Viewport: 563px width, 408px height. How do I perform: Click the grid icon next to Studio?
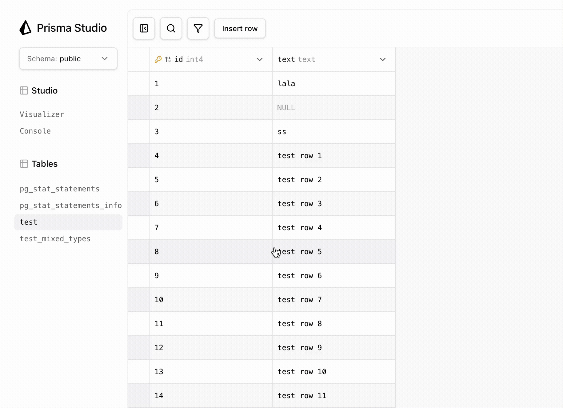pyautogui.click(x=24, y=90)
